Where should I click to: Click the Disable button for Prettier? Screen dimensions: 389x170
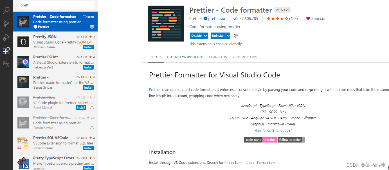[196, 36]
